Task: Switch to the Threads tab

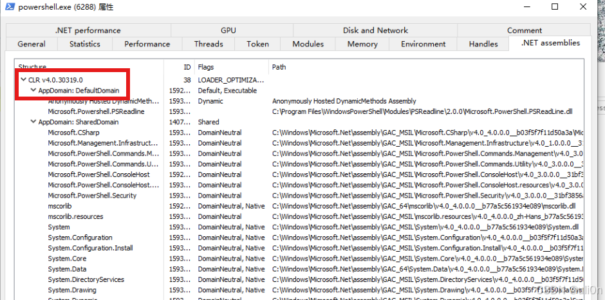Action: (x=209, y=44)
